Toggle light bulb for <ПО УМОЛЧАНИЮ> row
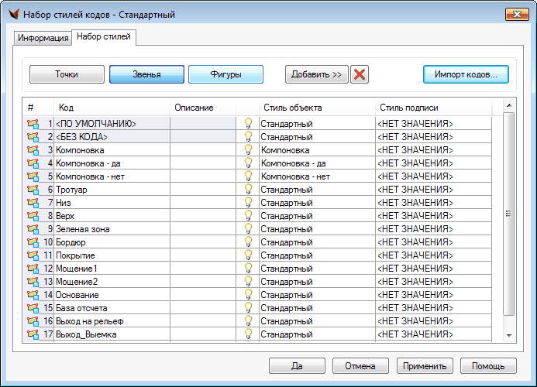Screen dimensions: 537x387 point(249,123)
